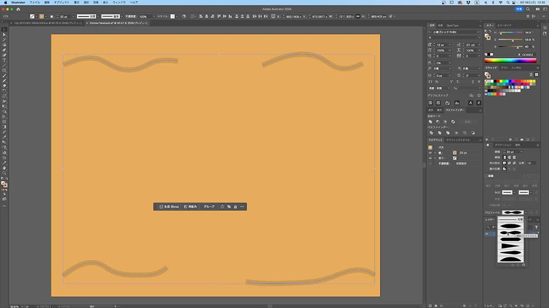Select the Selection tool in the toolbar
Viewport: 549px width, 308px height.
pyautogui.click(x=4, y=29)
